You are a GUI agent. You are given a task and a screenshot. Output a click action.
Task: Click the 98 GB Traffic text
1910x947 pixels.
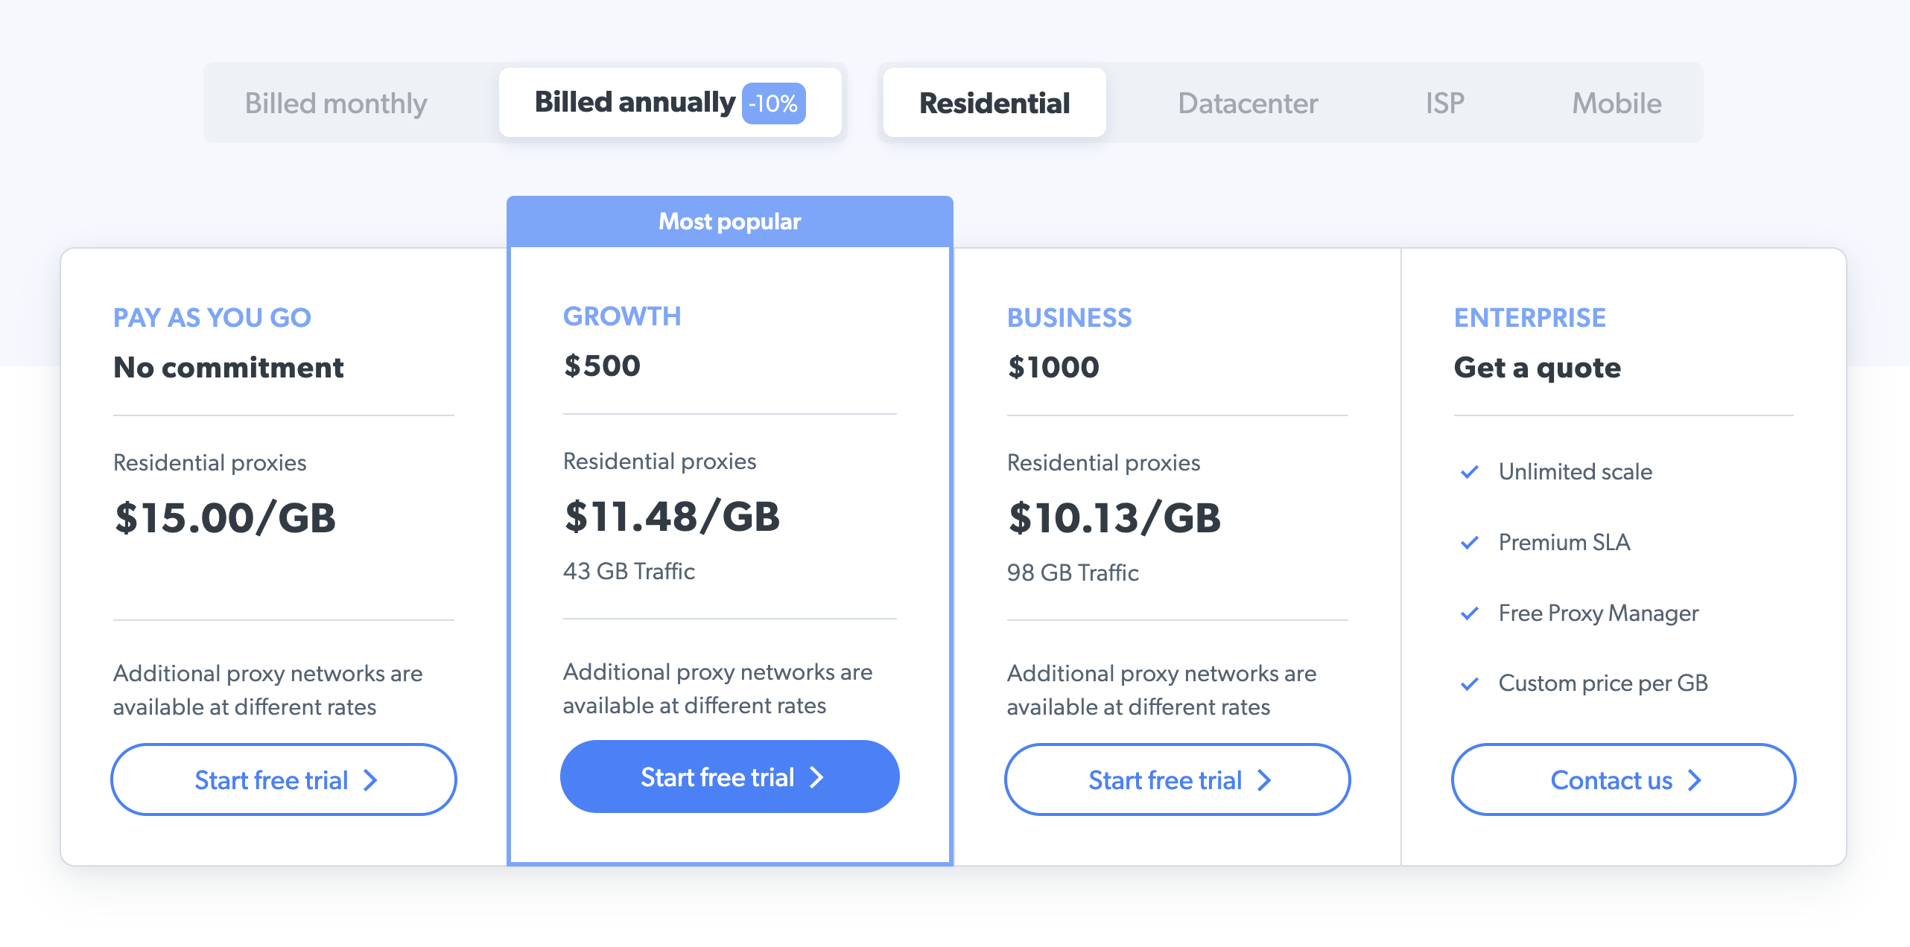point(1073,573)
